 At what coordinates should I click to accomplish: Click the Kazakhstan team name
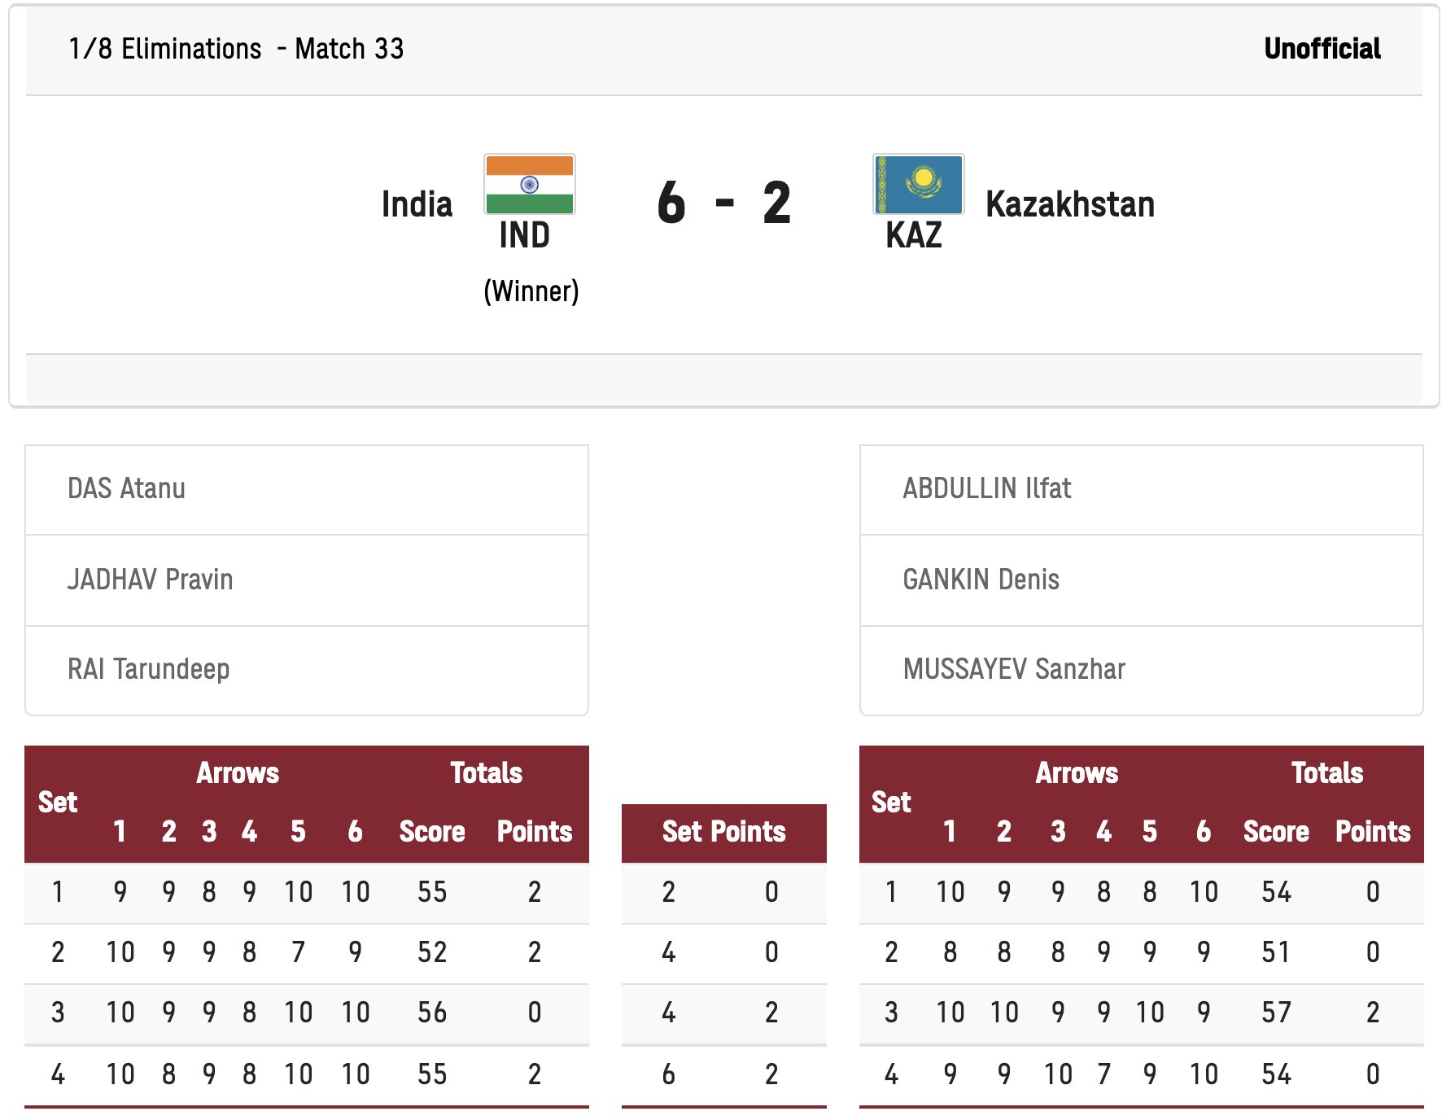point(1069,204)
